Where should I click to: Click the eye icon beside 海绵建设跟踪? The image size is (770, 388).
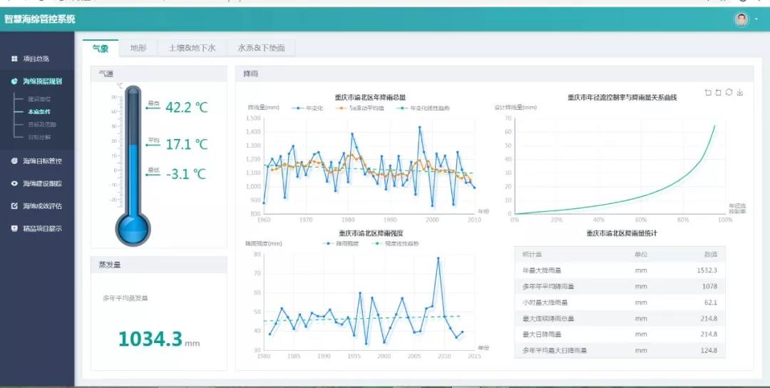[14, 184]
